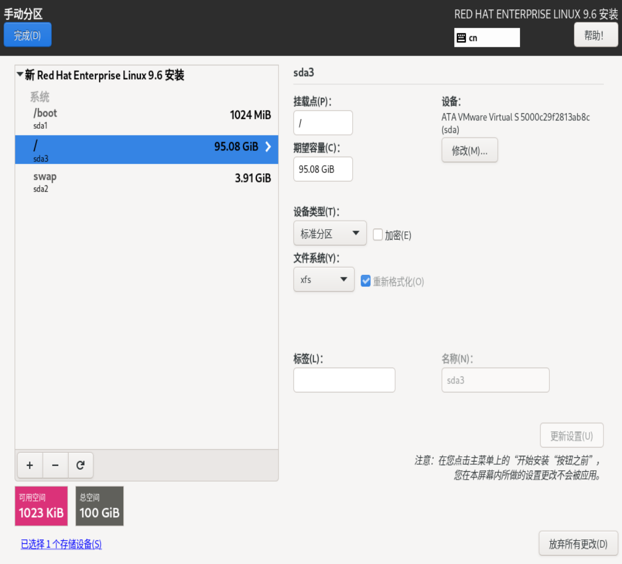
Task: Click the keyboard layout icon beside cn
Action: click(x=462, y=38)
